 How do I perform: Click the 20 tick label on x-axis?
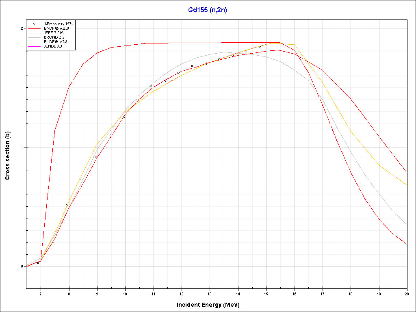407,294
